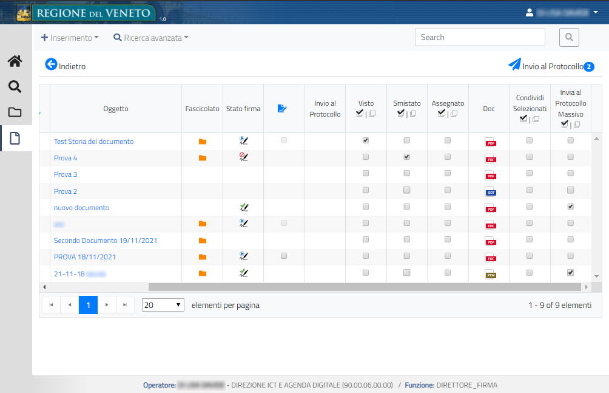
Task: Click the folder icon in Prova 4 row
Action: click(x=203, y=158)
